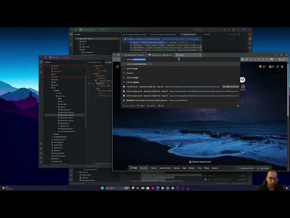The width and height of the screenshot is (290, 218).
Task: Open tab actions menu in Edge title bar
Action: tap(114, 55)
